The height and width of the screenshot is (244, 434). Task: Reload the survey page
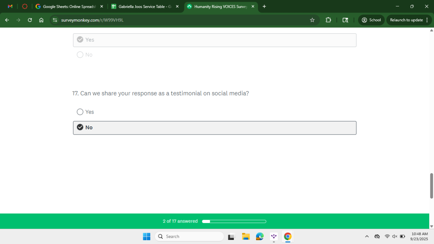30,20
